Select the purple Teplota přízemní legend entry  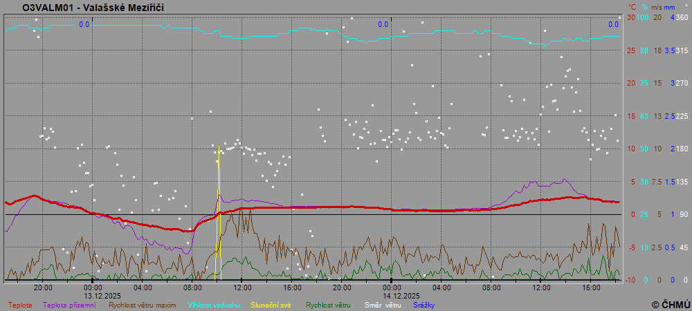point(69,305)
